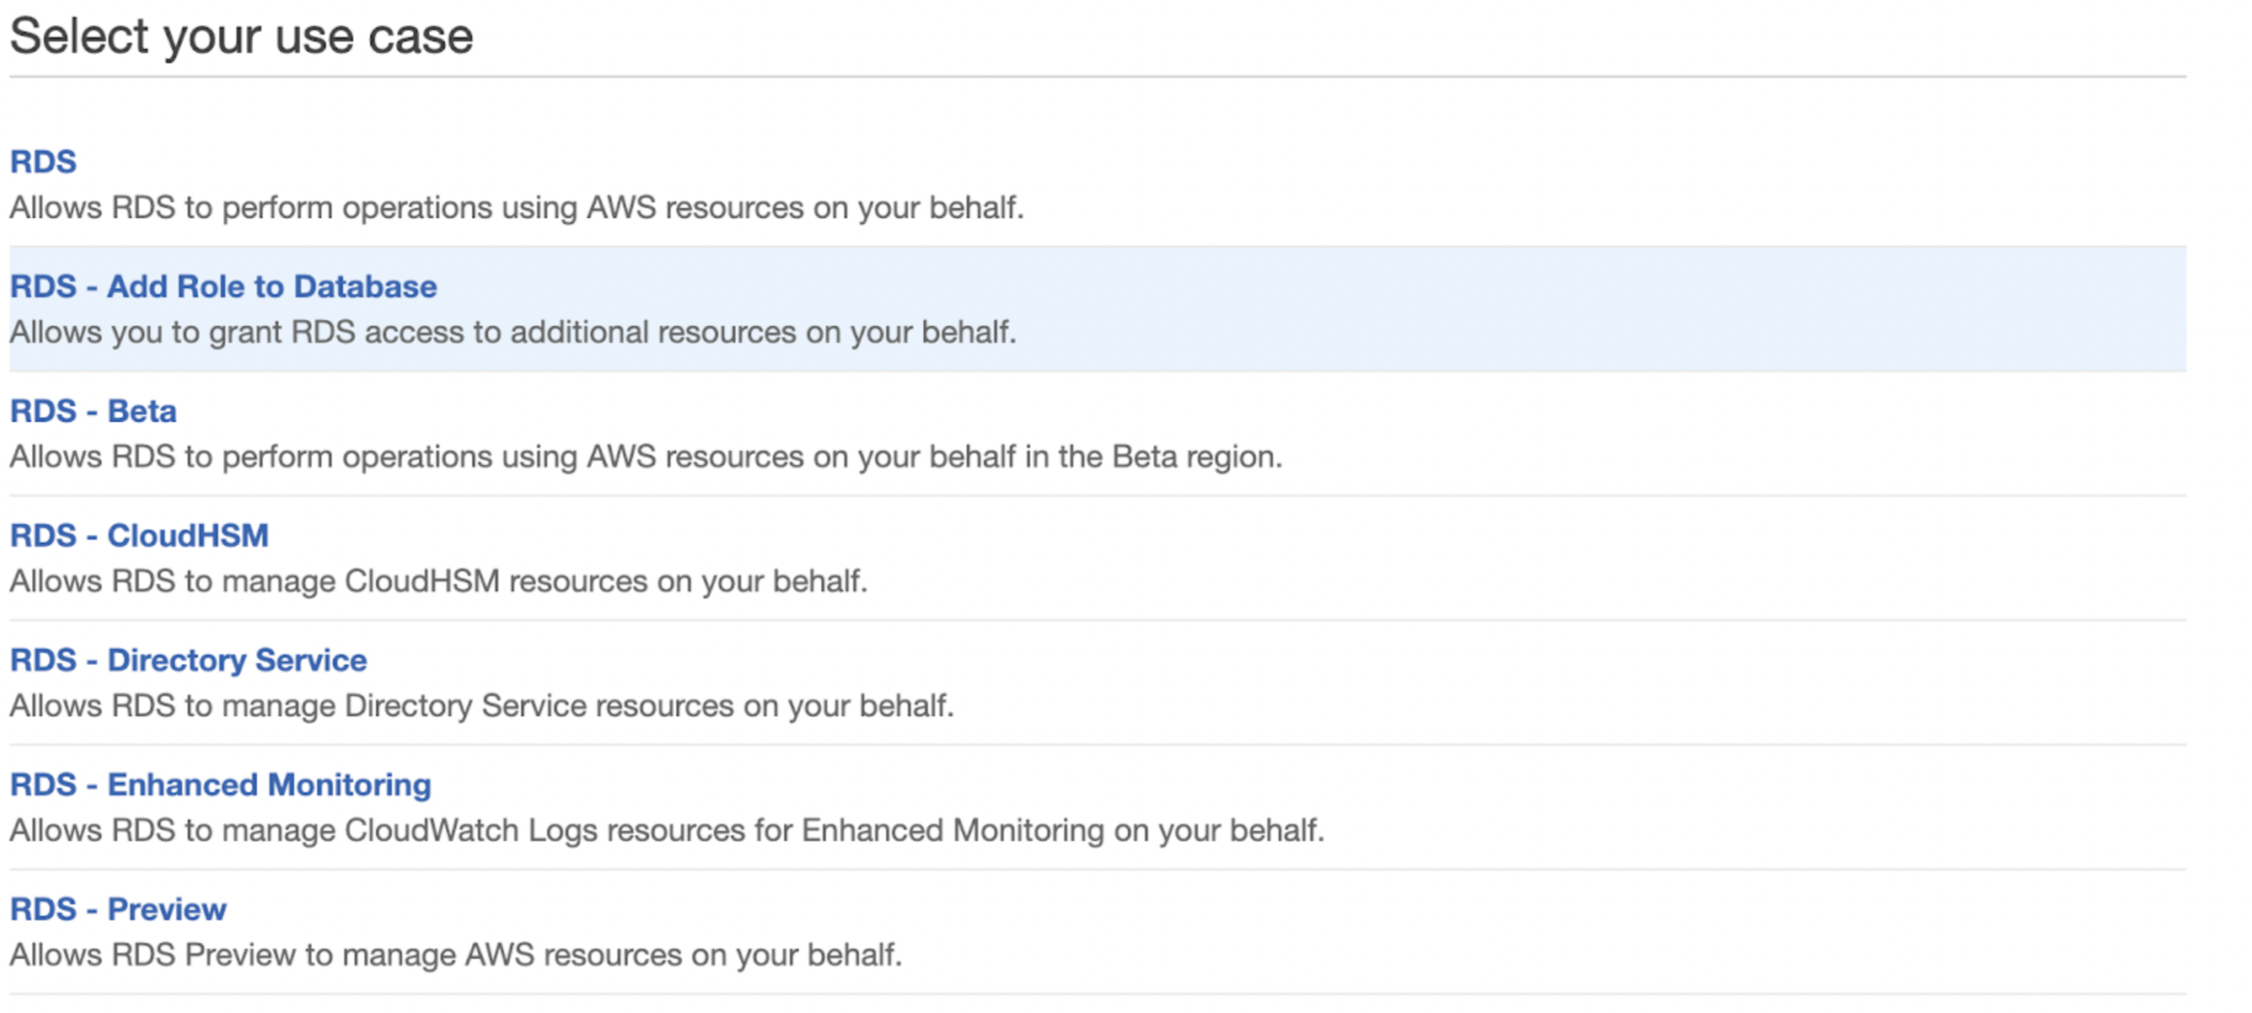This screenshot has height=1013, width=2252.
Task: Pick the RDS - Beta use case
Action: (x=93, y=411)
